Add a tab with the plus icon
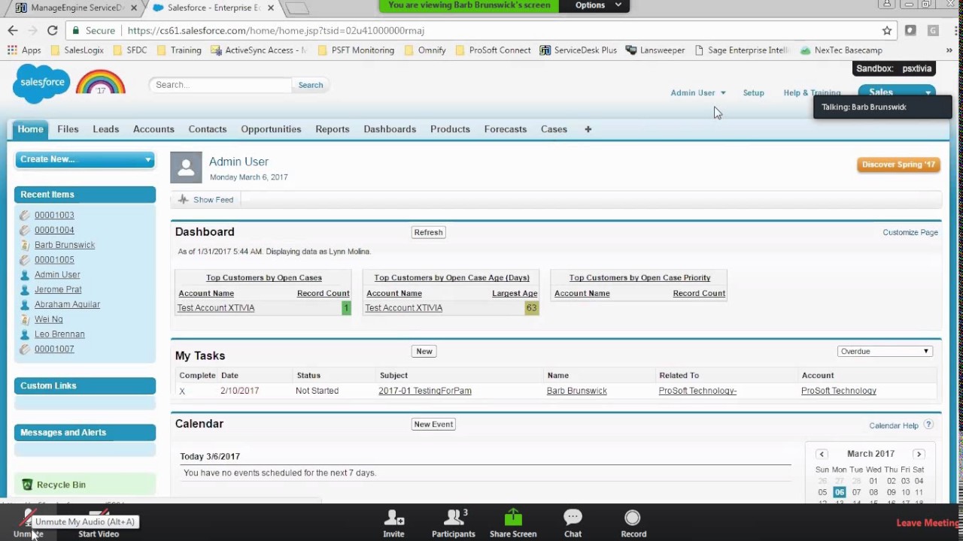Screen dimensions: 963x541 [588, 129]
